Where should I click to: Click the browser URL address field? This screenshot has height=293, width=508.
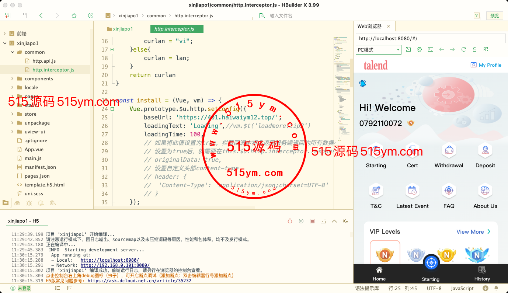(430, 38)
